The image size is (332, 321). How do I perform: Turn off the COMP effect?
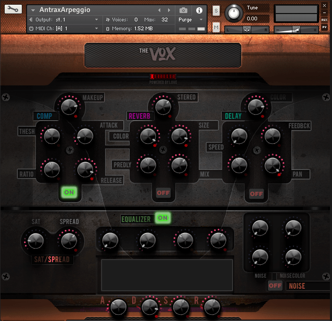click(69, 192)
